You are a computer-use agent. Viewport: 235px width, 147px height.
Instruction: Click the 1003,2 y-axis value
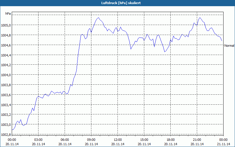pyautogui.click(x=6, y=115)
